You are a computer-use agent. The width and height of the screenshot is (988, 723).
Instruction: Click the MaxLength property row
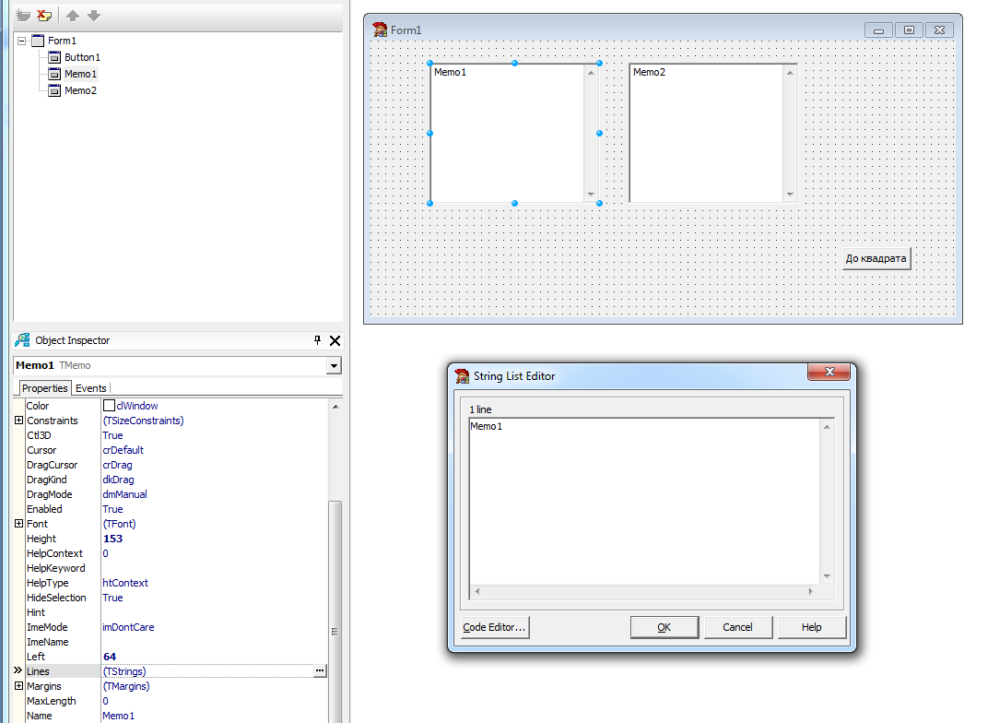(171, 701)
